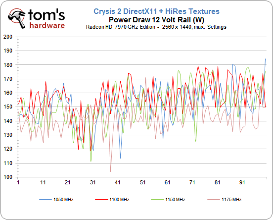Image resolution: width=273 pixels, height=220 pixels.
Task: Click the green line's lowest dip near sample 30
Action: click(91, 161)
